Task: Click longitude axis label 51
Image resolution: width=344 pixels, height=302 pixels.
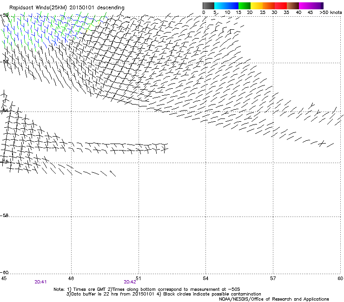Action: [x=139, y=278]
